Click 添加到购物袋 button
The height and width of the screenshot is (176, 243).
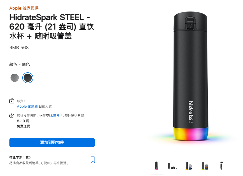point(52,143)
